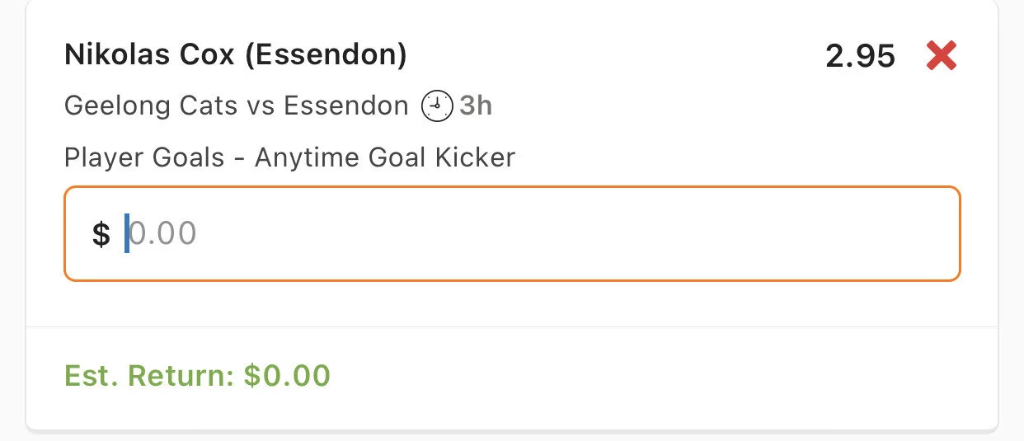
Task: Select the 2.95 odds value
Action: coord(860,56)
